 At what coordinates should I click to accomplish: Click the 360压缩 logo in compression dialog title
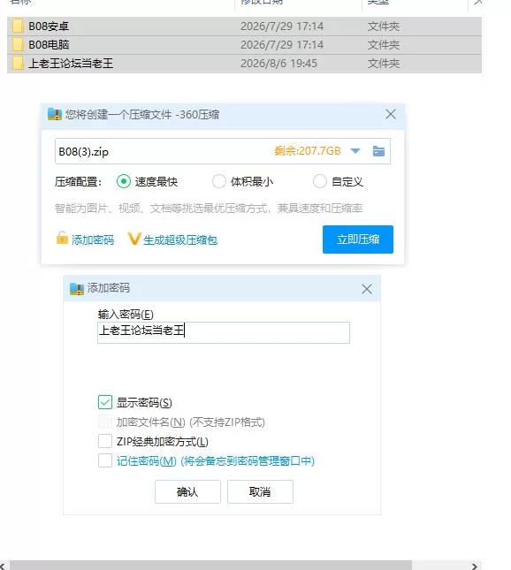point(55,115)
